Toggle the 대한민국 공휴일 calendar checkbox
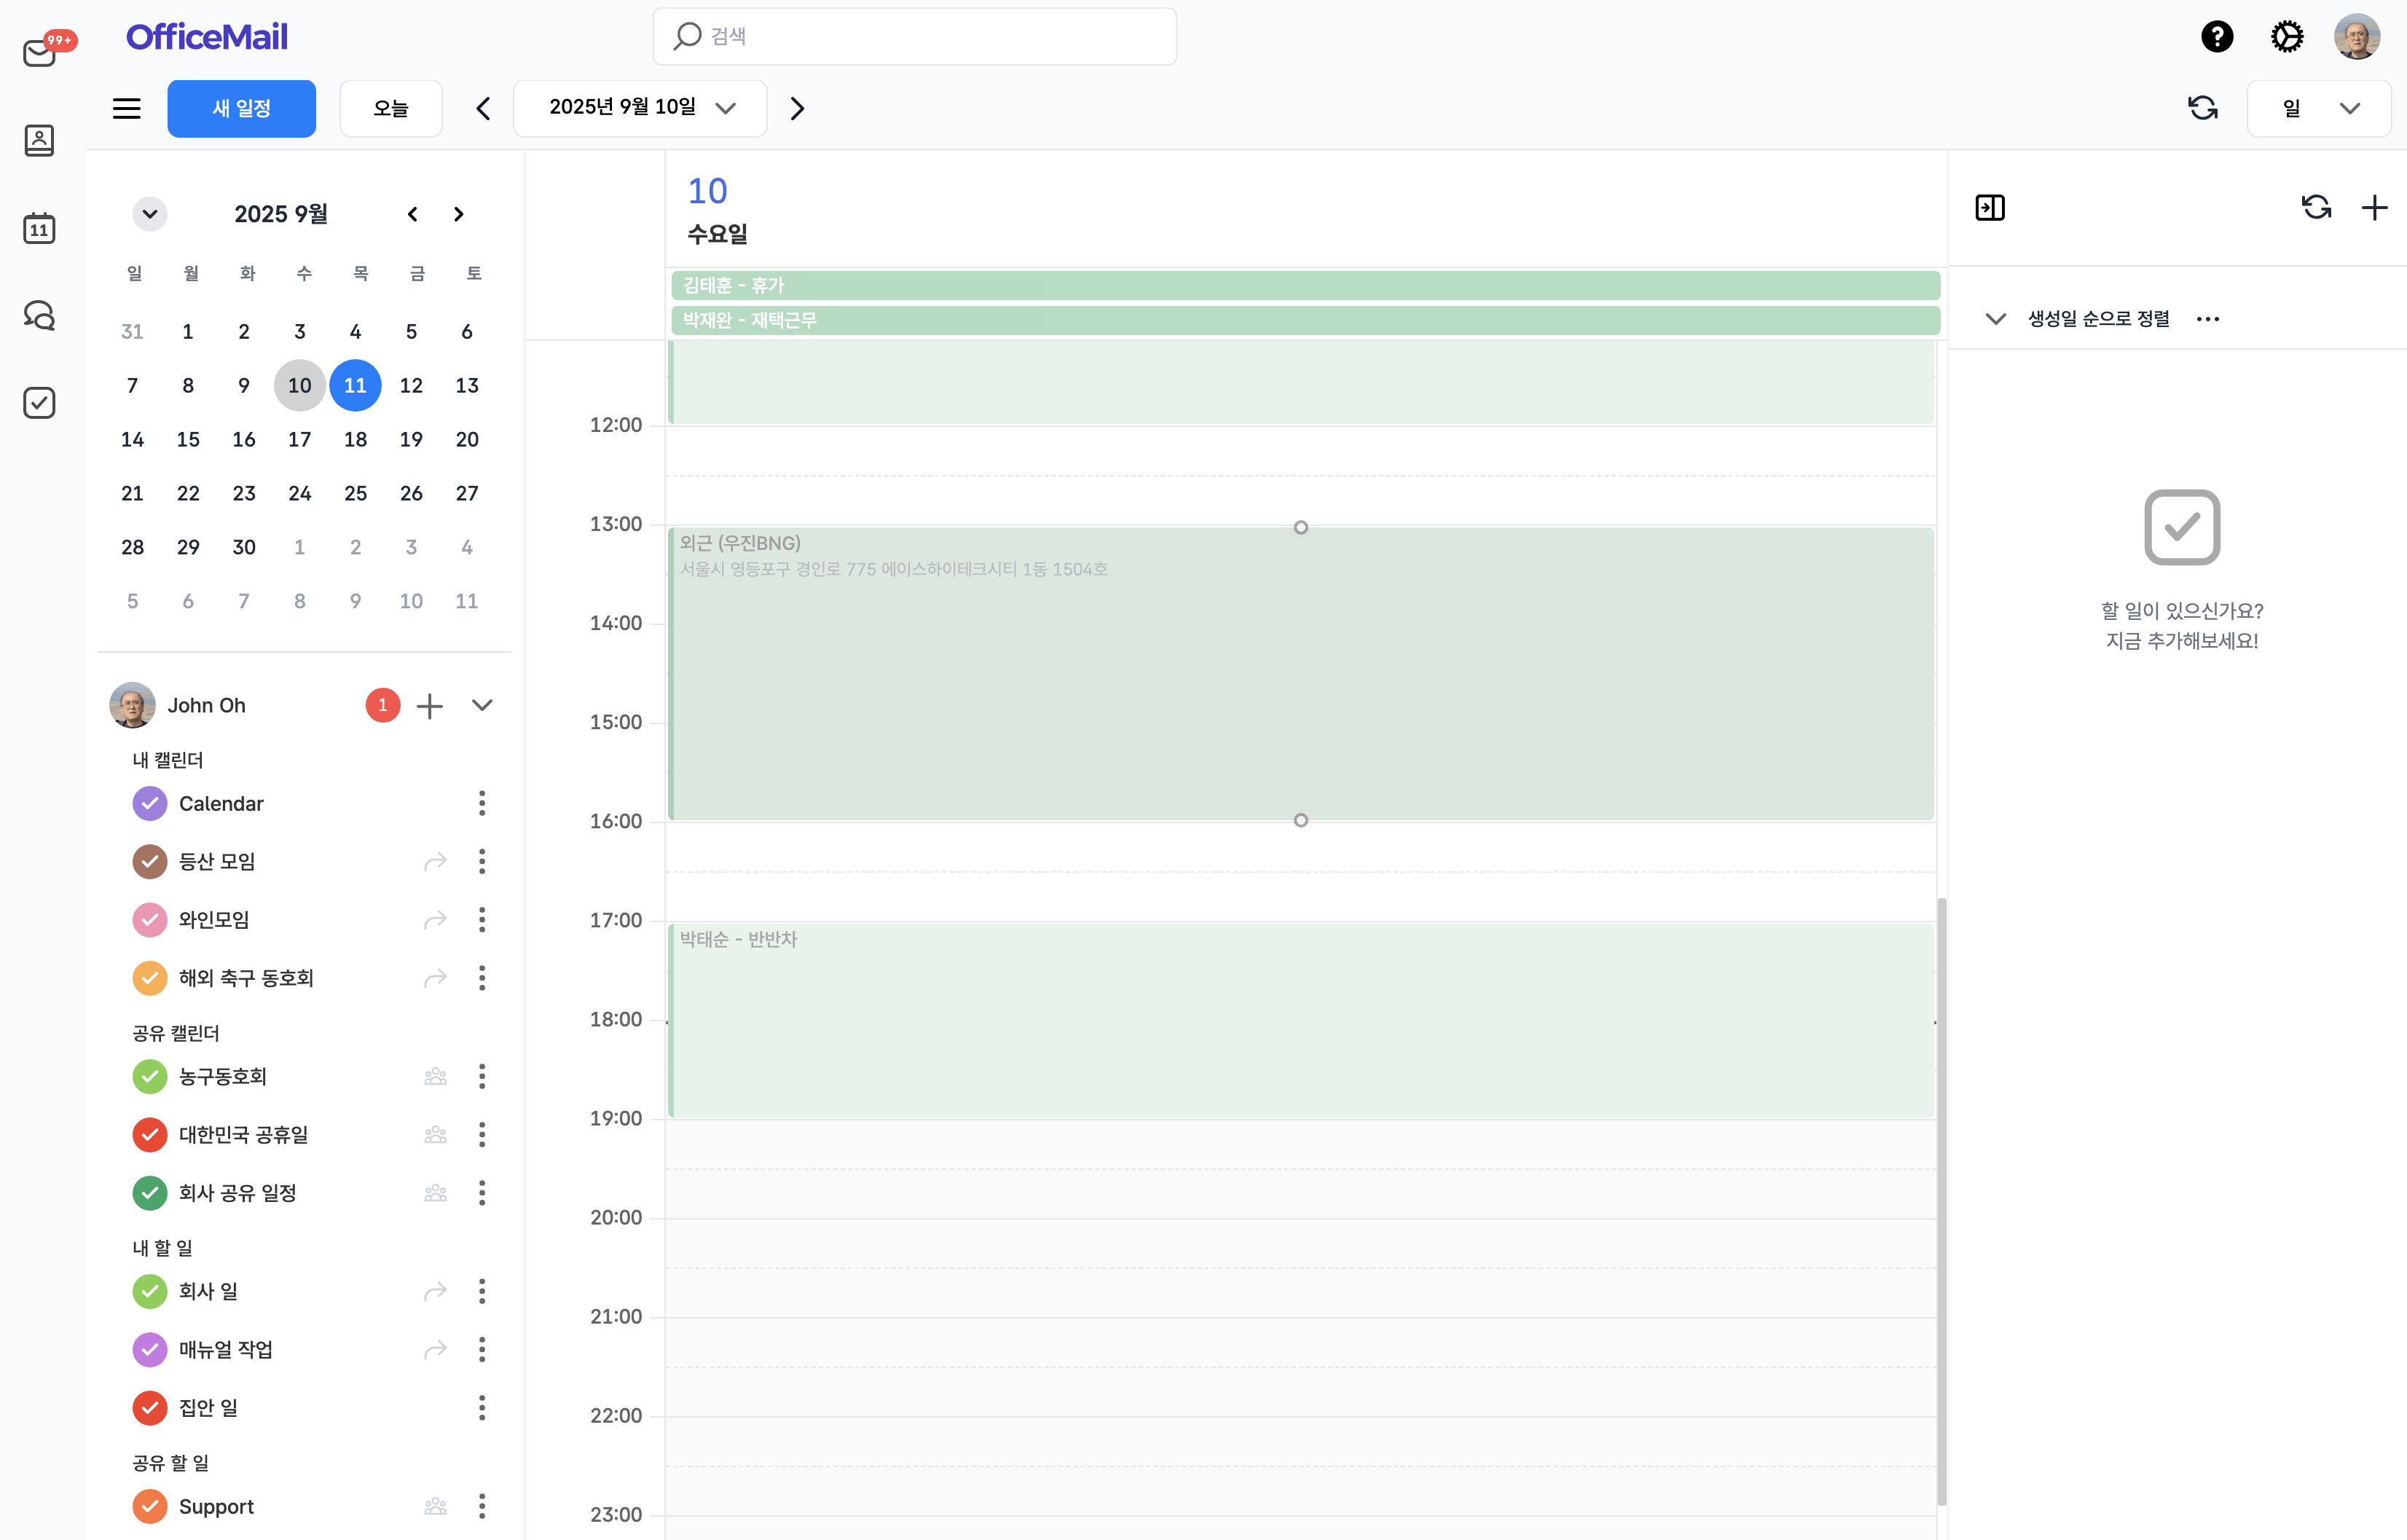This screenshot has height=1540, width=2407. 150,1134
